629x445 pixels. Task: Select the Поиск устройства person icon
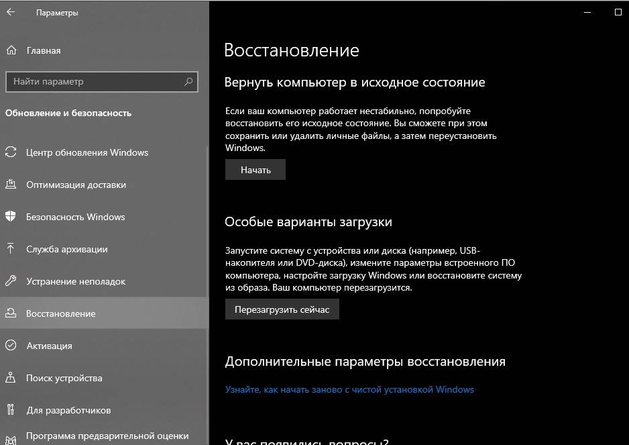coord(11,378)
